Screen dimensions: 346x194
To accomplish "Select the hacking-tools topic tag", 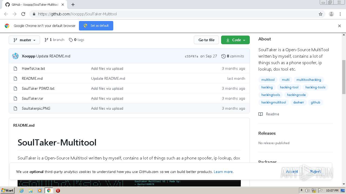I will [315, 87].
